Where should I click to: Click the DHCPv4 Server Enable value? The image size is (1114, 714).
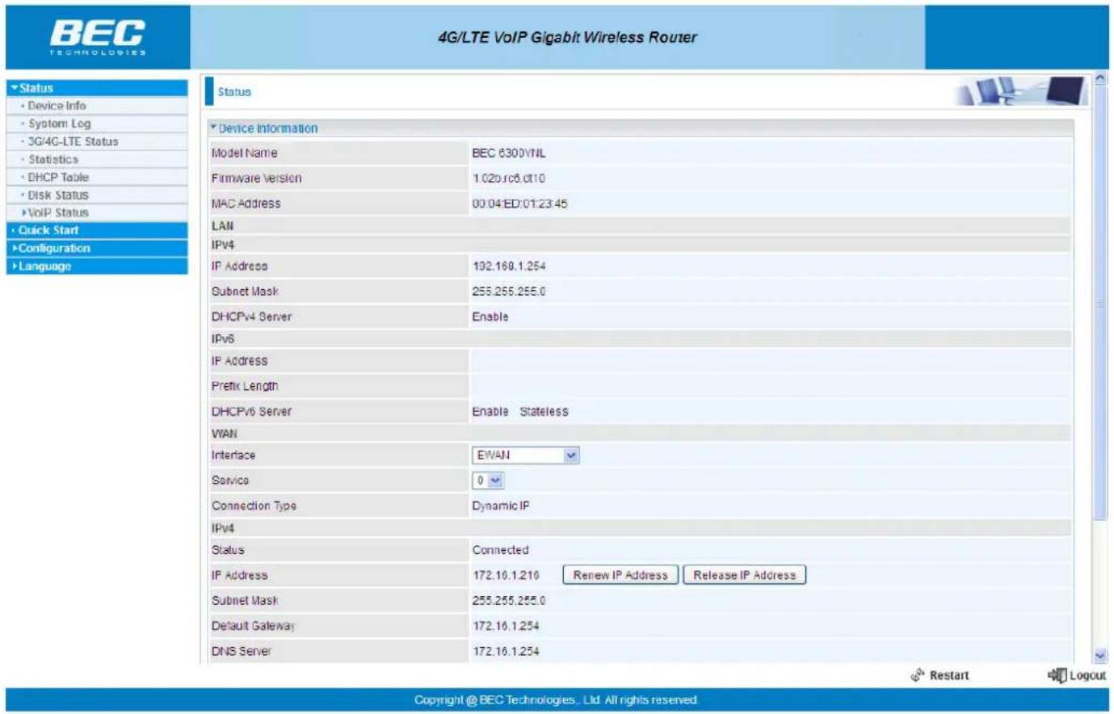[x=490, y=317]
